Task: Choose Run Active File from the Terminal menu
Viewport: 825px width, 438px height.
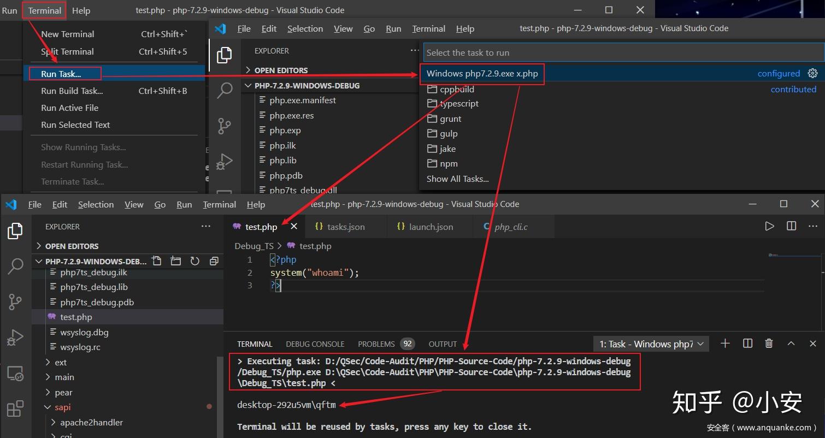Action: point(70,108)
